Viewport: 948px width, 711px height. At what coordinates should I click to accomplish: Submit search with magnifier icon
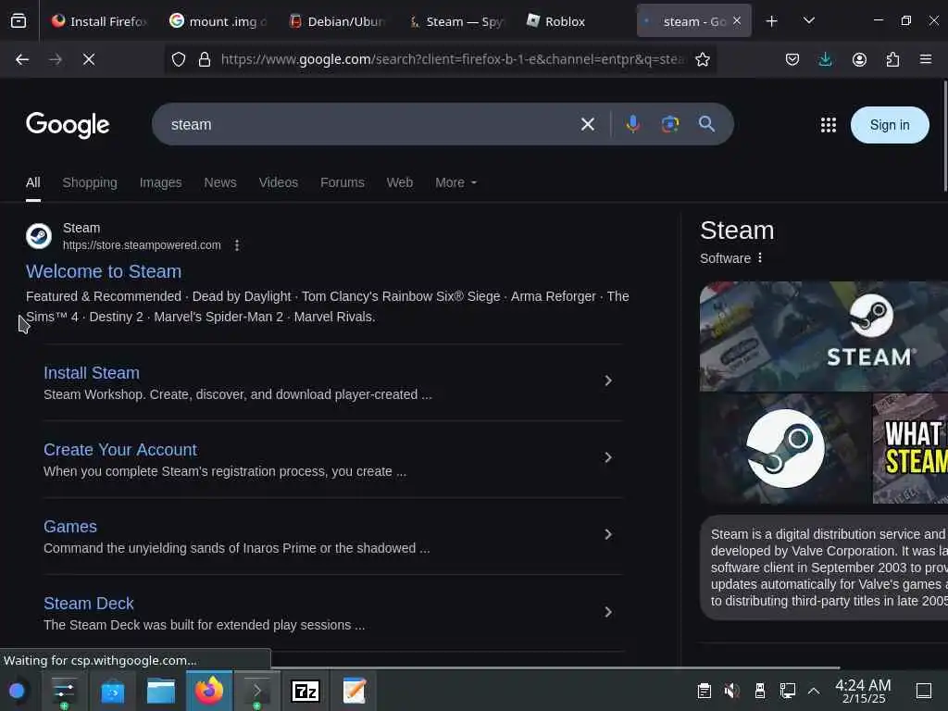pyautogui.click(x=706, y=124)
